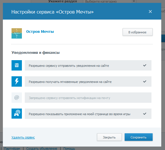Save settings with 'Сохранить' button
The image size is (165, 150).
tap(139, 137)
